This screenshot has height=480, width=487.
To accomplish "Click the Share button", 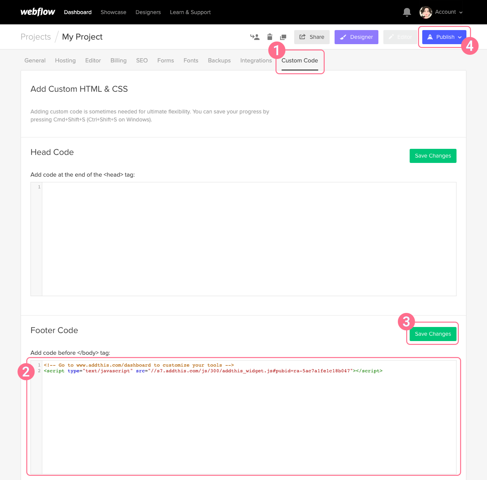I will pyautogui.click(x=312, y=37).
